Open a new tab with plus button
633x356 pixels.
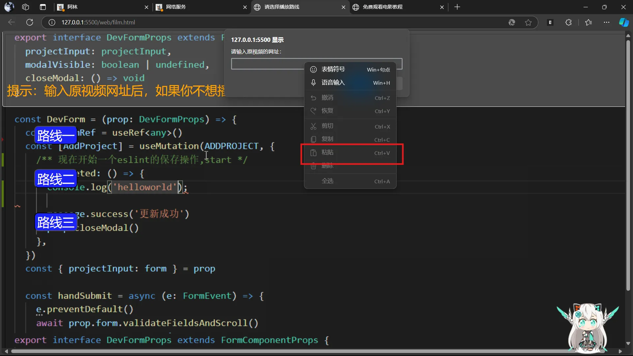[x=457, y=7]
